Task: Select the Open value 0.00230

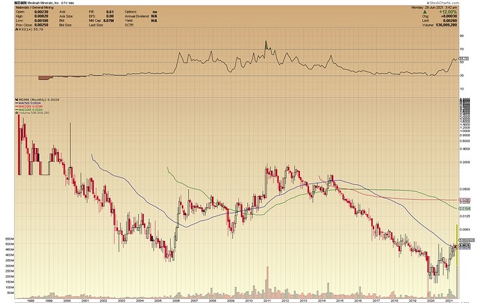Action: coord(42,12)
